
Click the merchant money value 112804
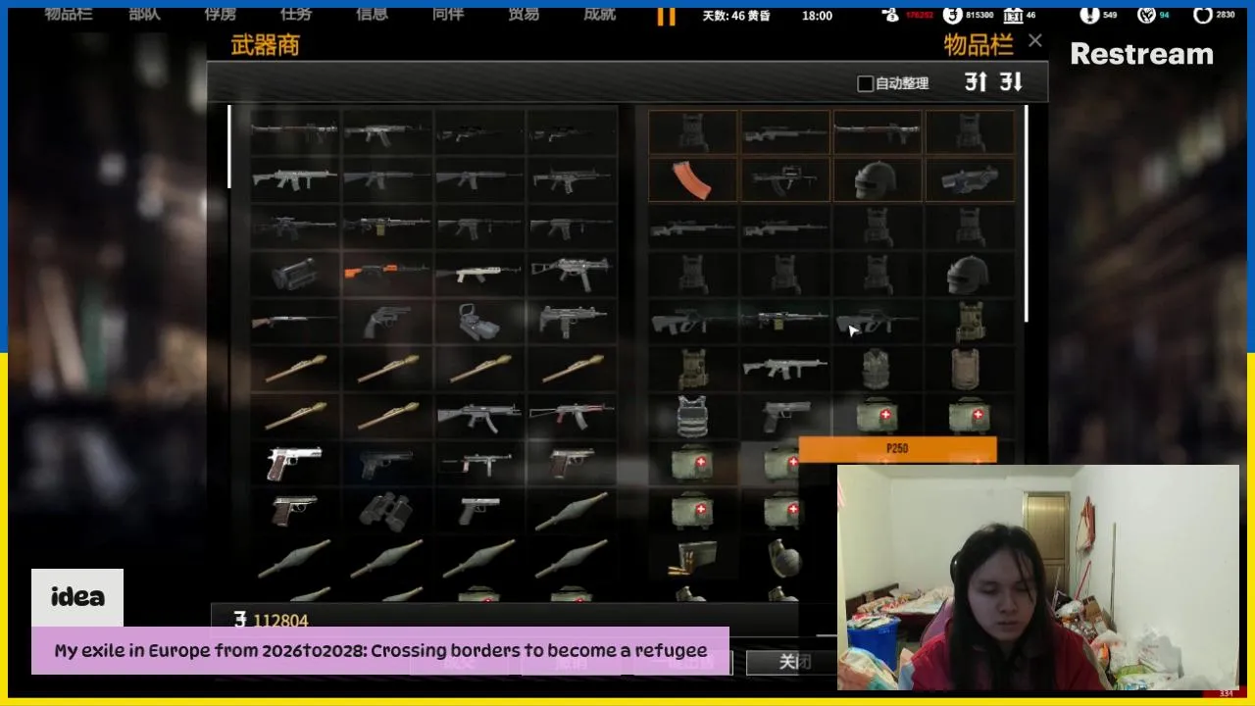(x=280, y=621)
